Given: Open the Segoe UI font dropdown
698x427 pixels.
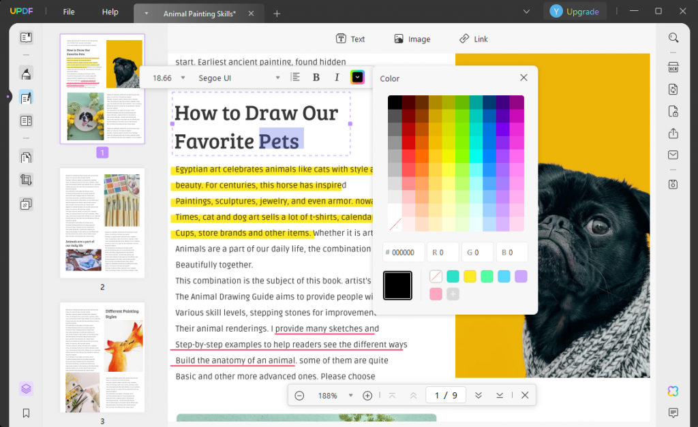Looking at the screenshot, I should point(239,77).
